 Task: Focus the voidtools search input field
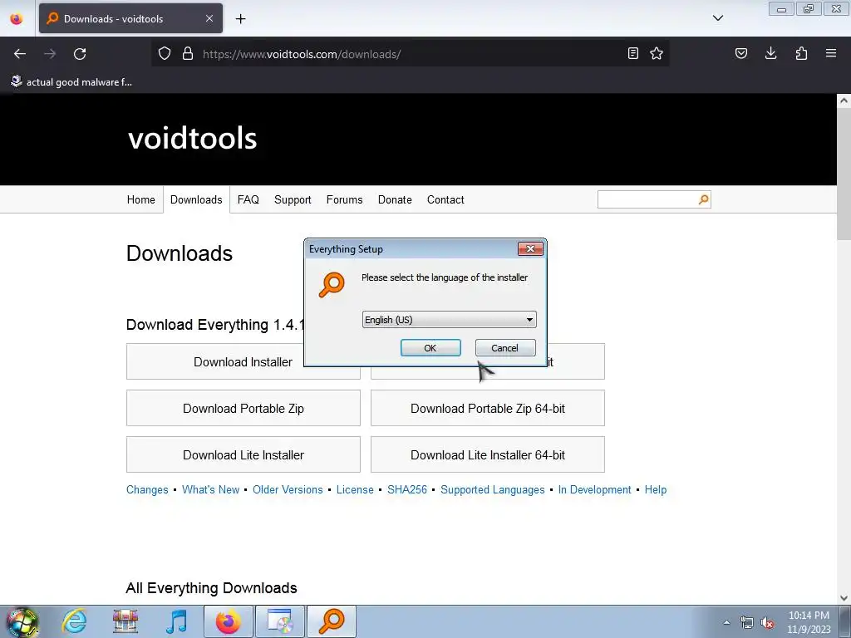coord(647,199)
